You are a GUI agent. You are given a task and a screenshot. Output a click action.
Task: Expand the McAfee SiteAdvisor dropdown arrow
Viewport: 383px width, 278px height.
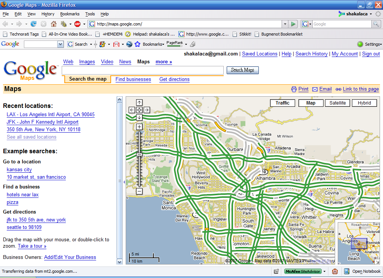coord(325,271)
